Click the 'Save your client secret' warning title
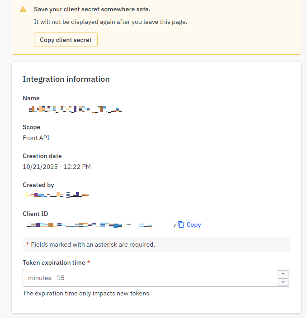Screen dimensions: 307x318 pyautogui.click(x=92, y=9)
